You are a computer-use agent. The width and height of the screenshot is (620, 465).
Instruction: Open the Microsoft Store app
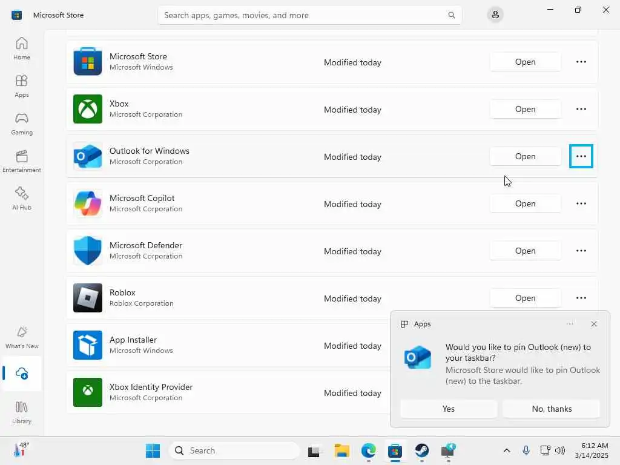point(525,62)
